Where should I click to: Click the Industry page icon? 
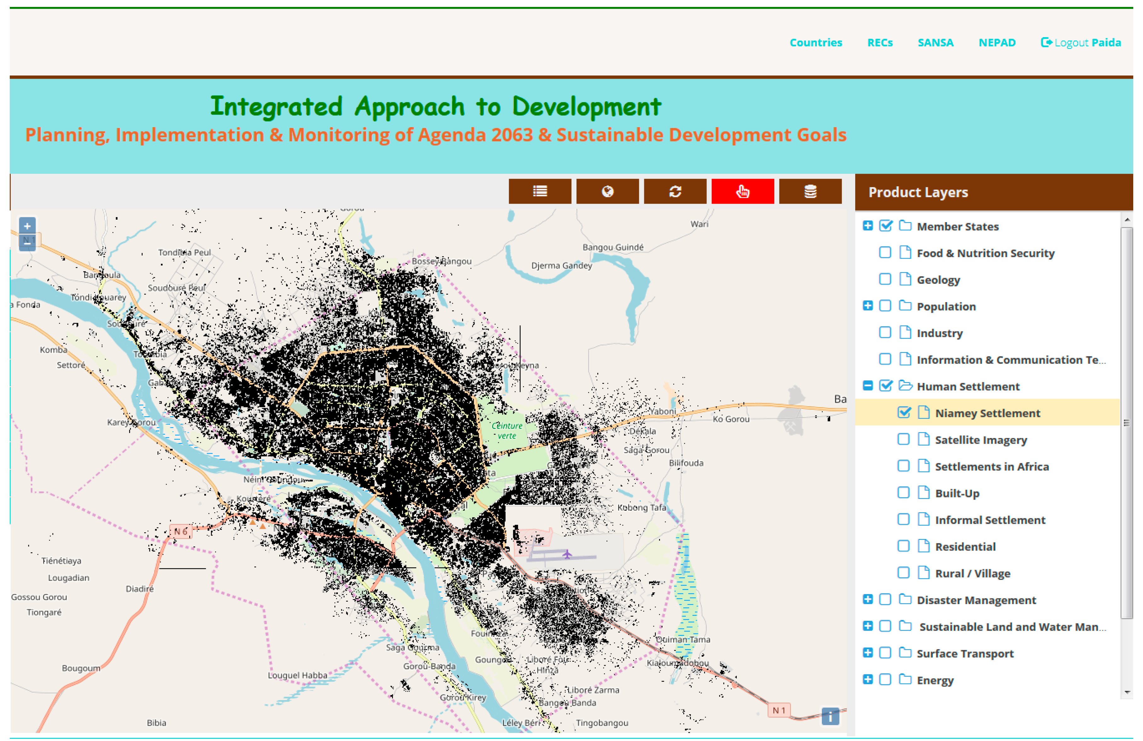[x=905, y=332]
